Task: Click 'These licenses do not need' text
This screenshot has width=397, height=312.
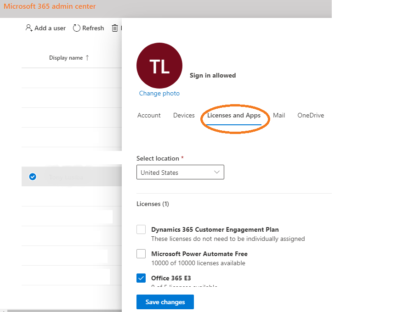Action: [228, 239]
